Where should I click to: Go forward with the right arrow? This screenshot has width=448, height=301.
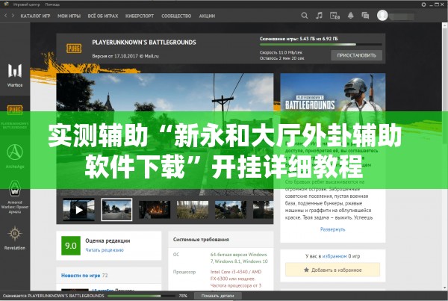pyautogui.click(x=13, y=16)
